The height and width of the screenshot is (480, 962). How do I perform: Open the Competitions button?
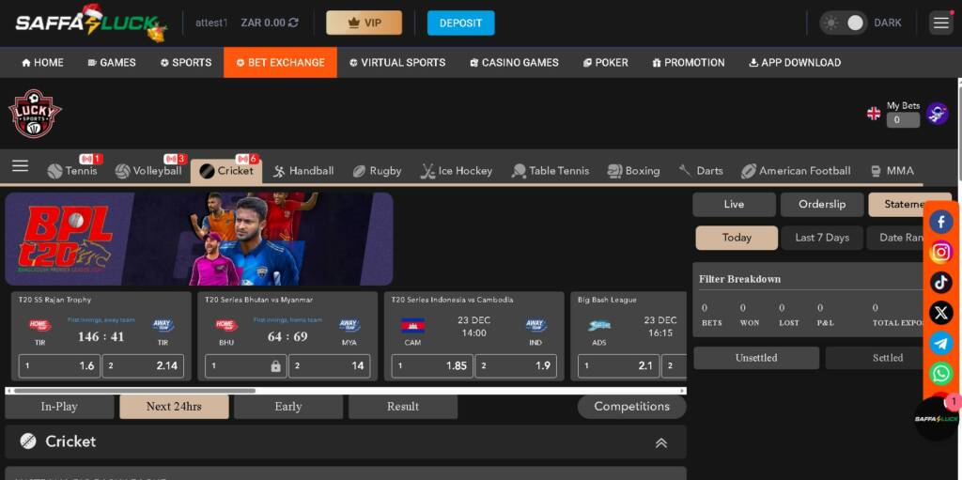tap(631, 407)
